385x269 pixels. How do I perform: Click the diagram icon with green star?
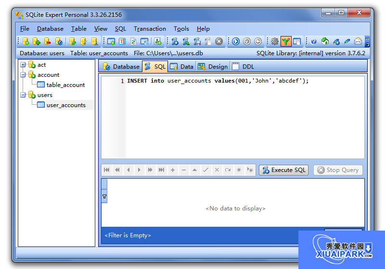pos(158,41)
